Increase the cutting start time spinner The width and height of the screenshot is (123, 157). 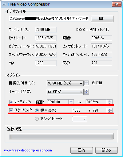[71, 101]
